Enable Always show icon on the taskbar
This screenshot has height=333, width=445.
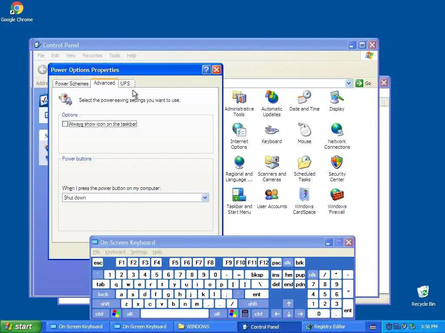click(65, 124)
